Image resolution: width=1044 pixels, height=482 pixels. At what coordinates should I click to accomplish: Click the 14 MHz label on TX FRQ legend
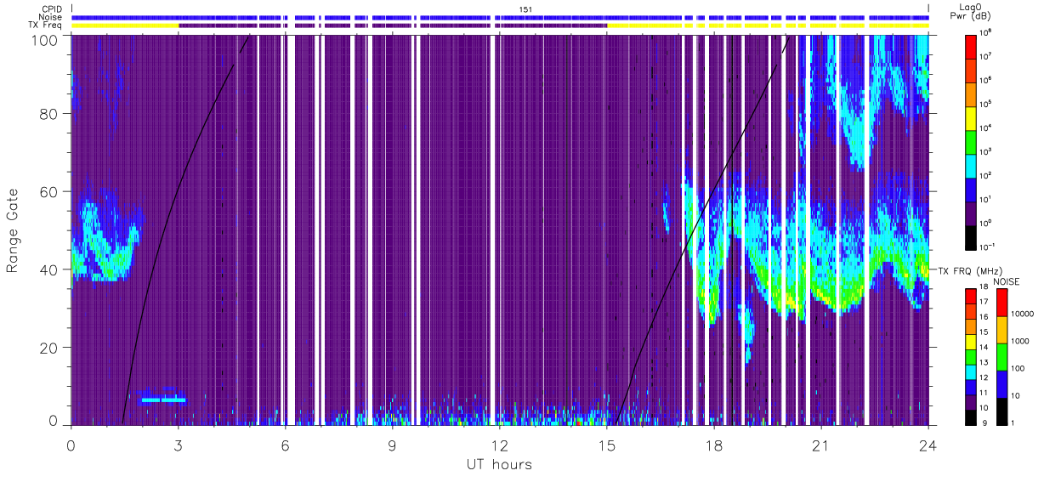pos(984,348)
